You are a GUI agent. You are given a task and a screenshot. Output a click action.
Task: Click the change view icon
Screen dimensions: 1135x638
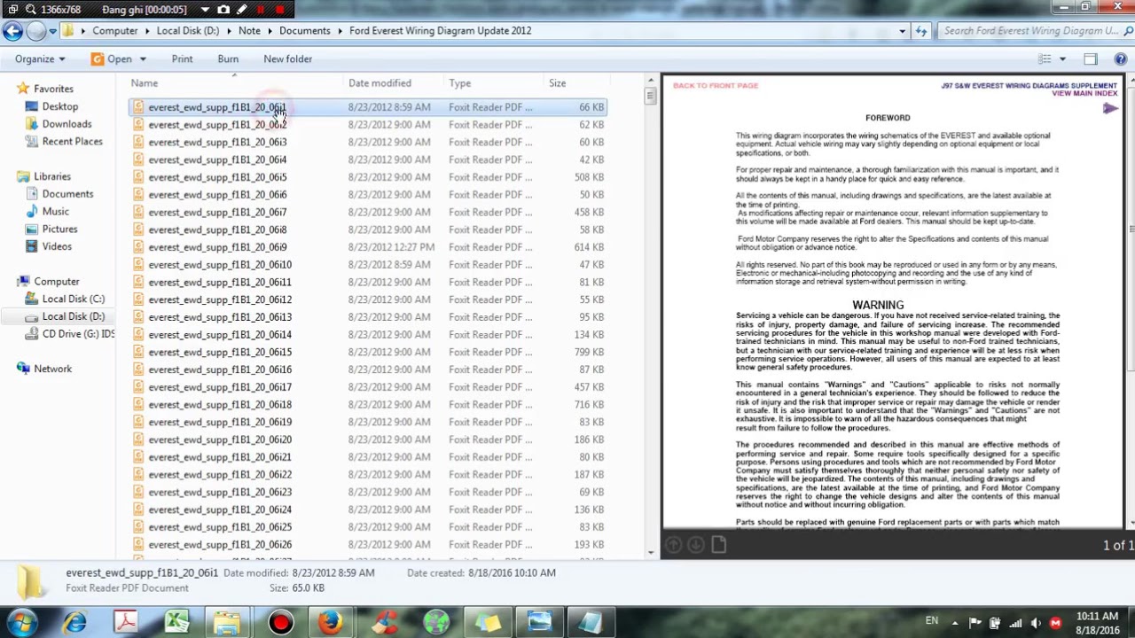click(1045, 59)
